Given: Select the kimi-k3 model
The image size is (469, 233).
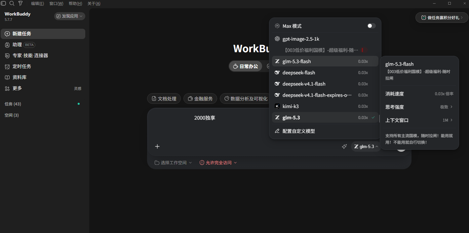Looking at the screenshot, I should (325, 106).
